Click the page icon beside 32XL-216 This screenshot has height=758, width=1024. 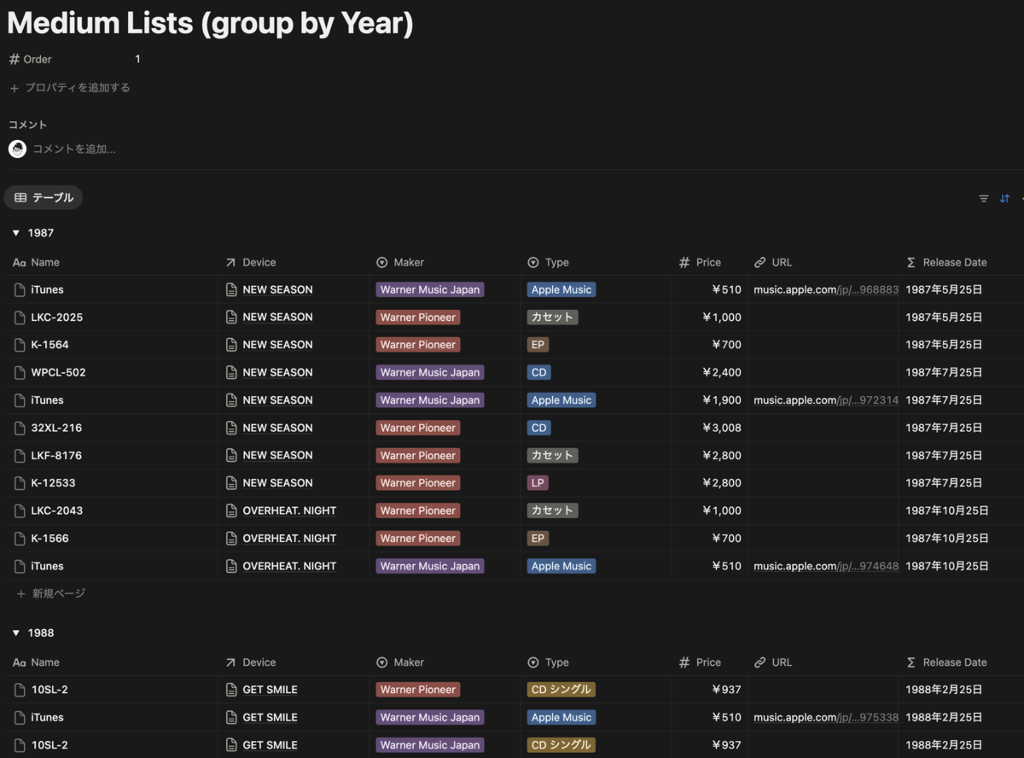pos(20,428)
